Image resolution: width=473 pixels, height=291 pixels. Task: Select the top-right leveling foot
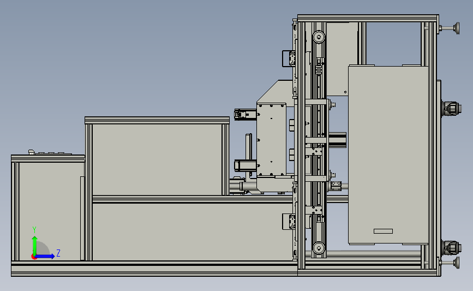pyautogui.click(x=450, y=28)
